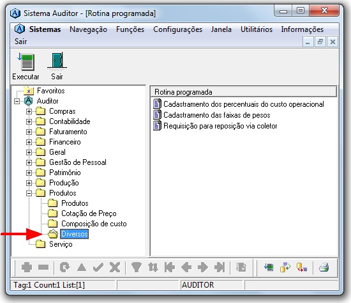Open the Utilitários menu
The image size is (351, 303).
(x=257, y=29)
